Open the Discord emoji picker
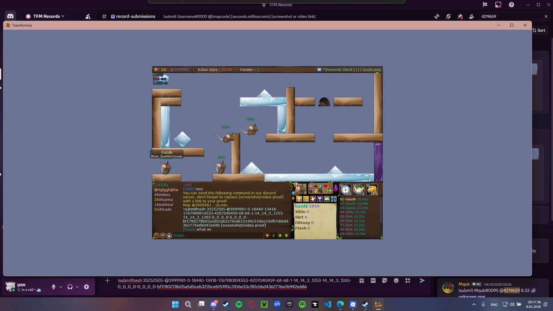 pos(396,280)
